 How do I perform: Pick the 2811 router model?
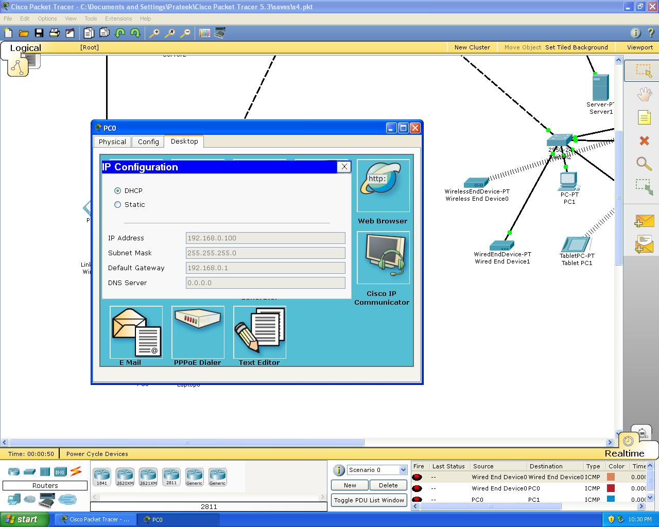coord(171,477)
